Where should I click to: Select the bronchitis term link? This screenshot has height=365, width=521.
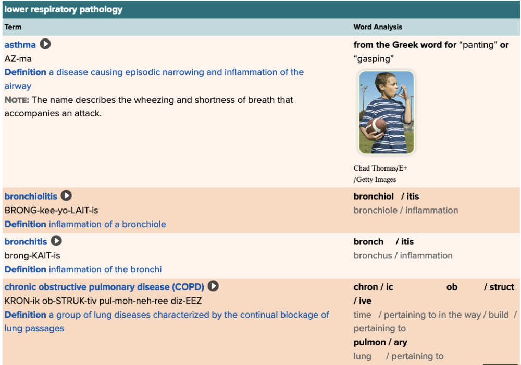(26, 242)
